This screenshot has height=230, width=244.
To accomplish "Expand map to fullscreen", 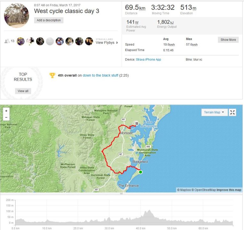I will coord(232,112).
